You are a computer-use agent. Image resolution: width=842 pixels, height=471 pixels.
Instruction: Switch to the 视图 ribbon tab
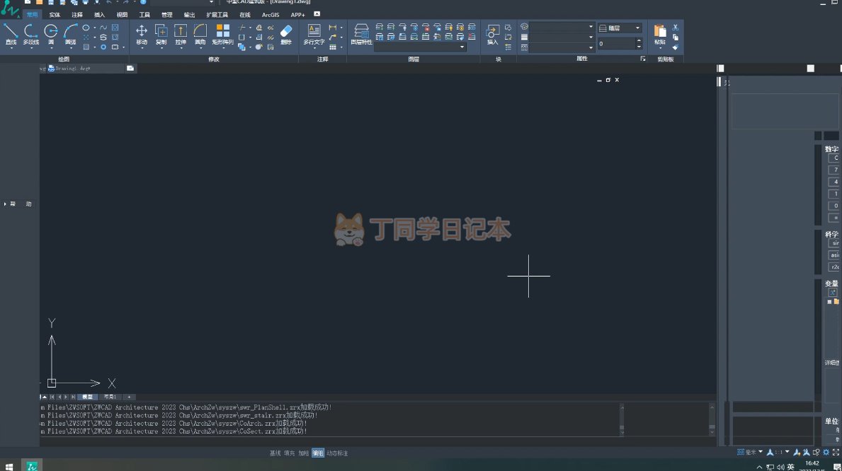pos(122,14)
